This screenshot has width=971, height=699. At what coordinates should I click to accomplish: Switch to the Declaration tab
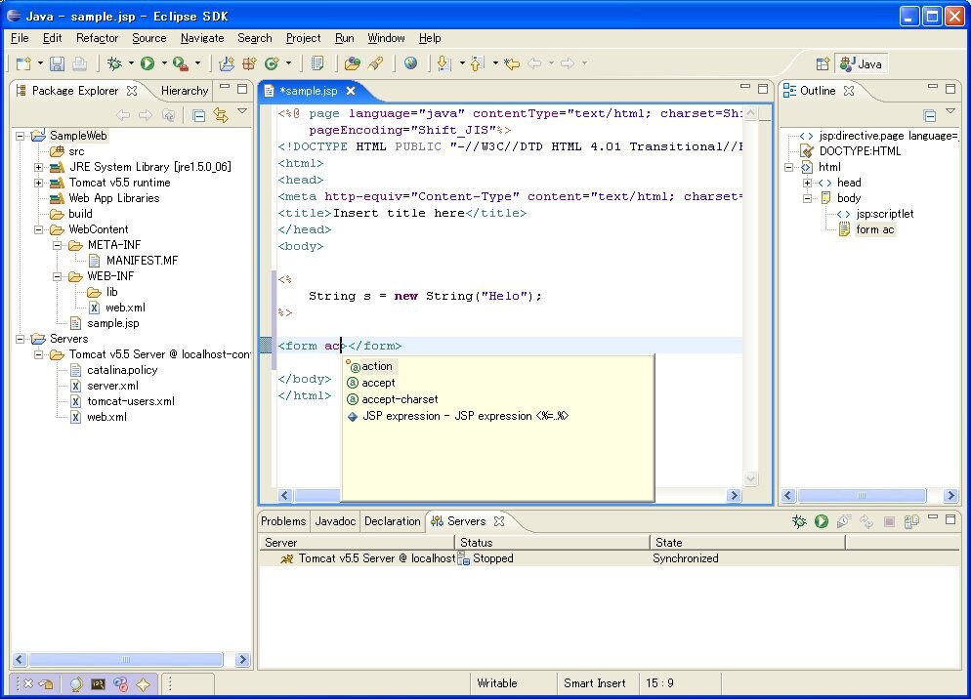(392, 521)
